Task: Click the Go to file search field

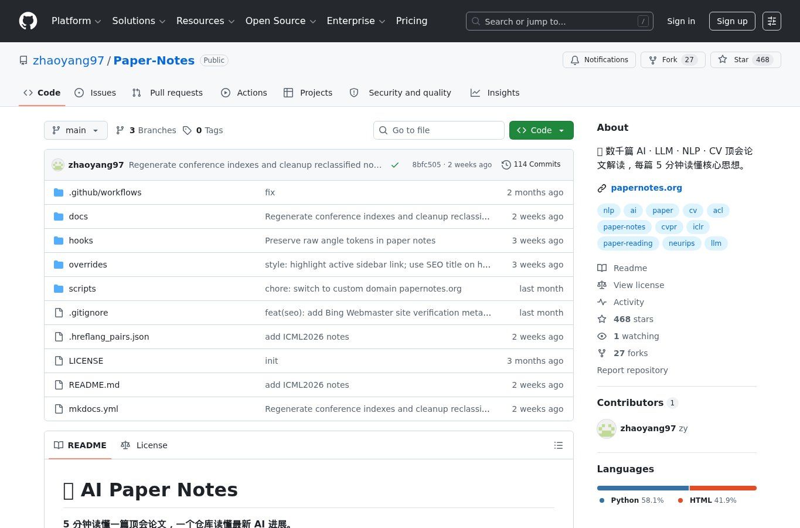Action: pyautogui.click(x=439, y=130)
